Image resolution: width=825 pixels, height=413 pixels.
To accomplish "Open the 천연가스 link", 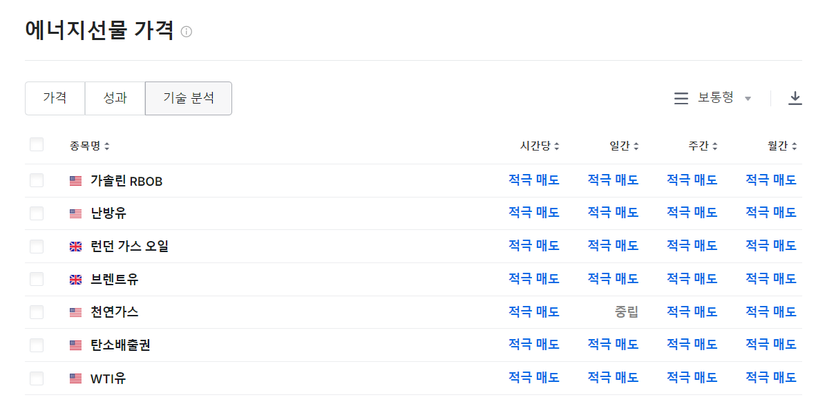I will point(114,312).
